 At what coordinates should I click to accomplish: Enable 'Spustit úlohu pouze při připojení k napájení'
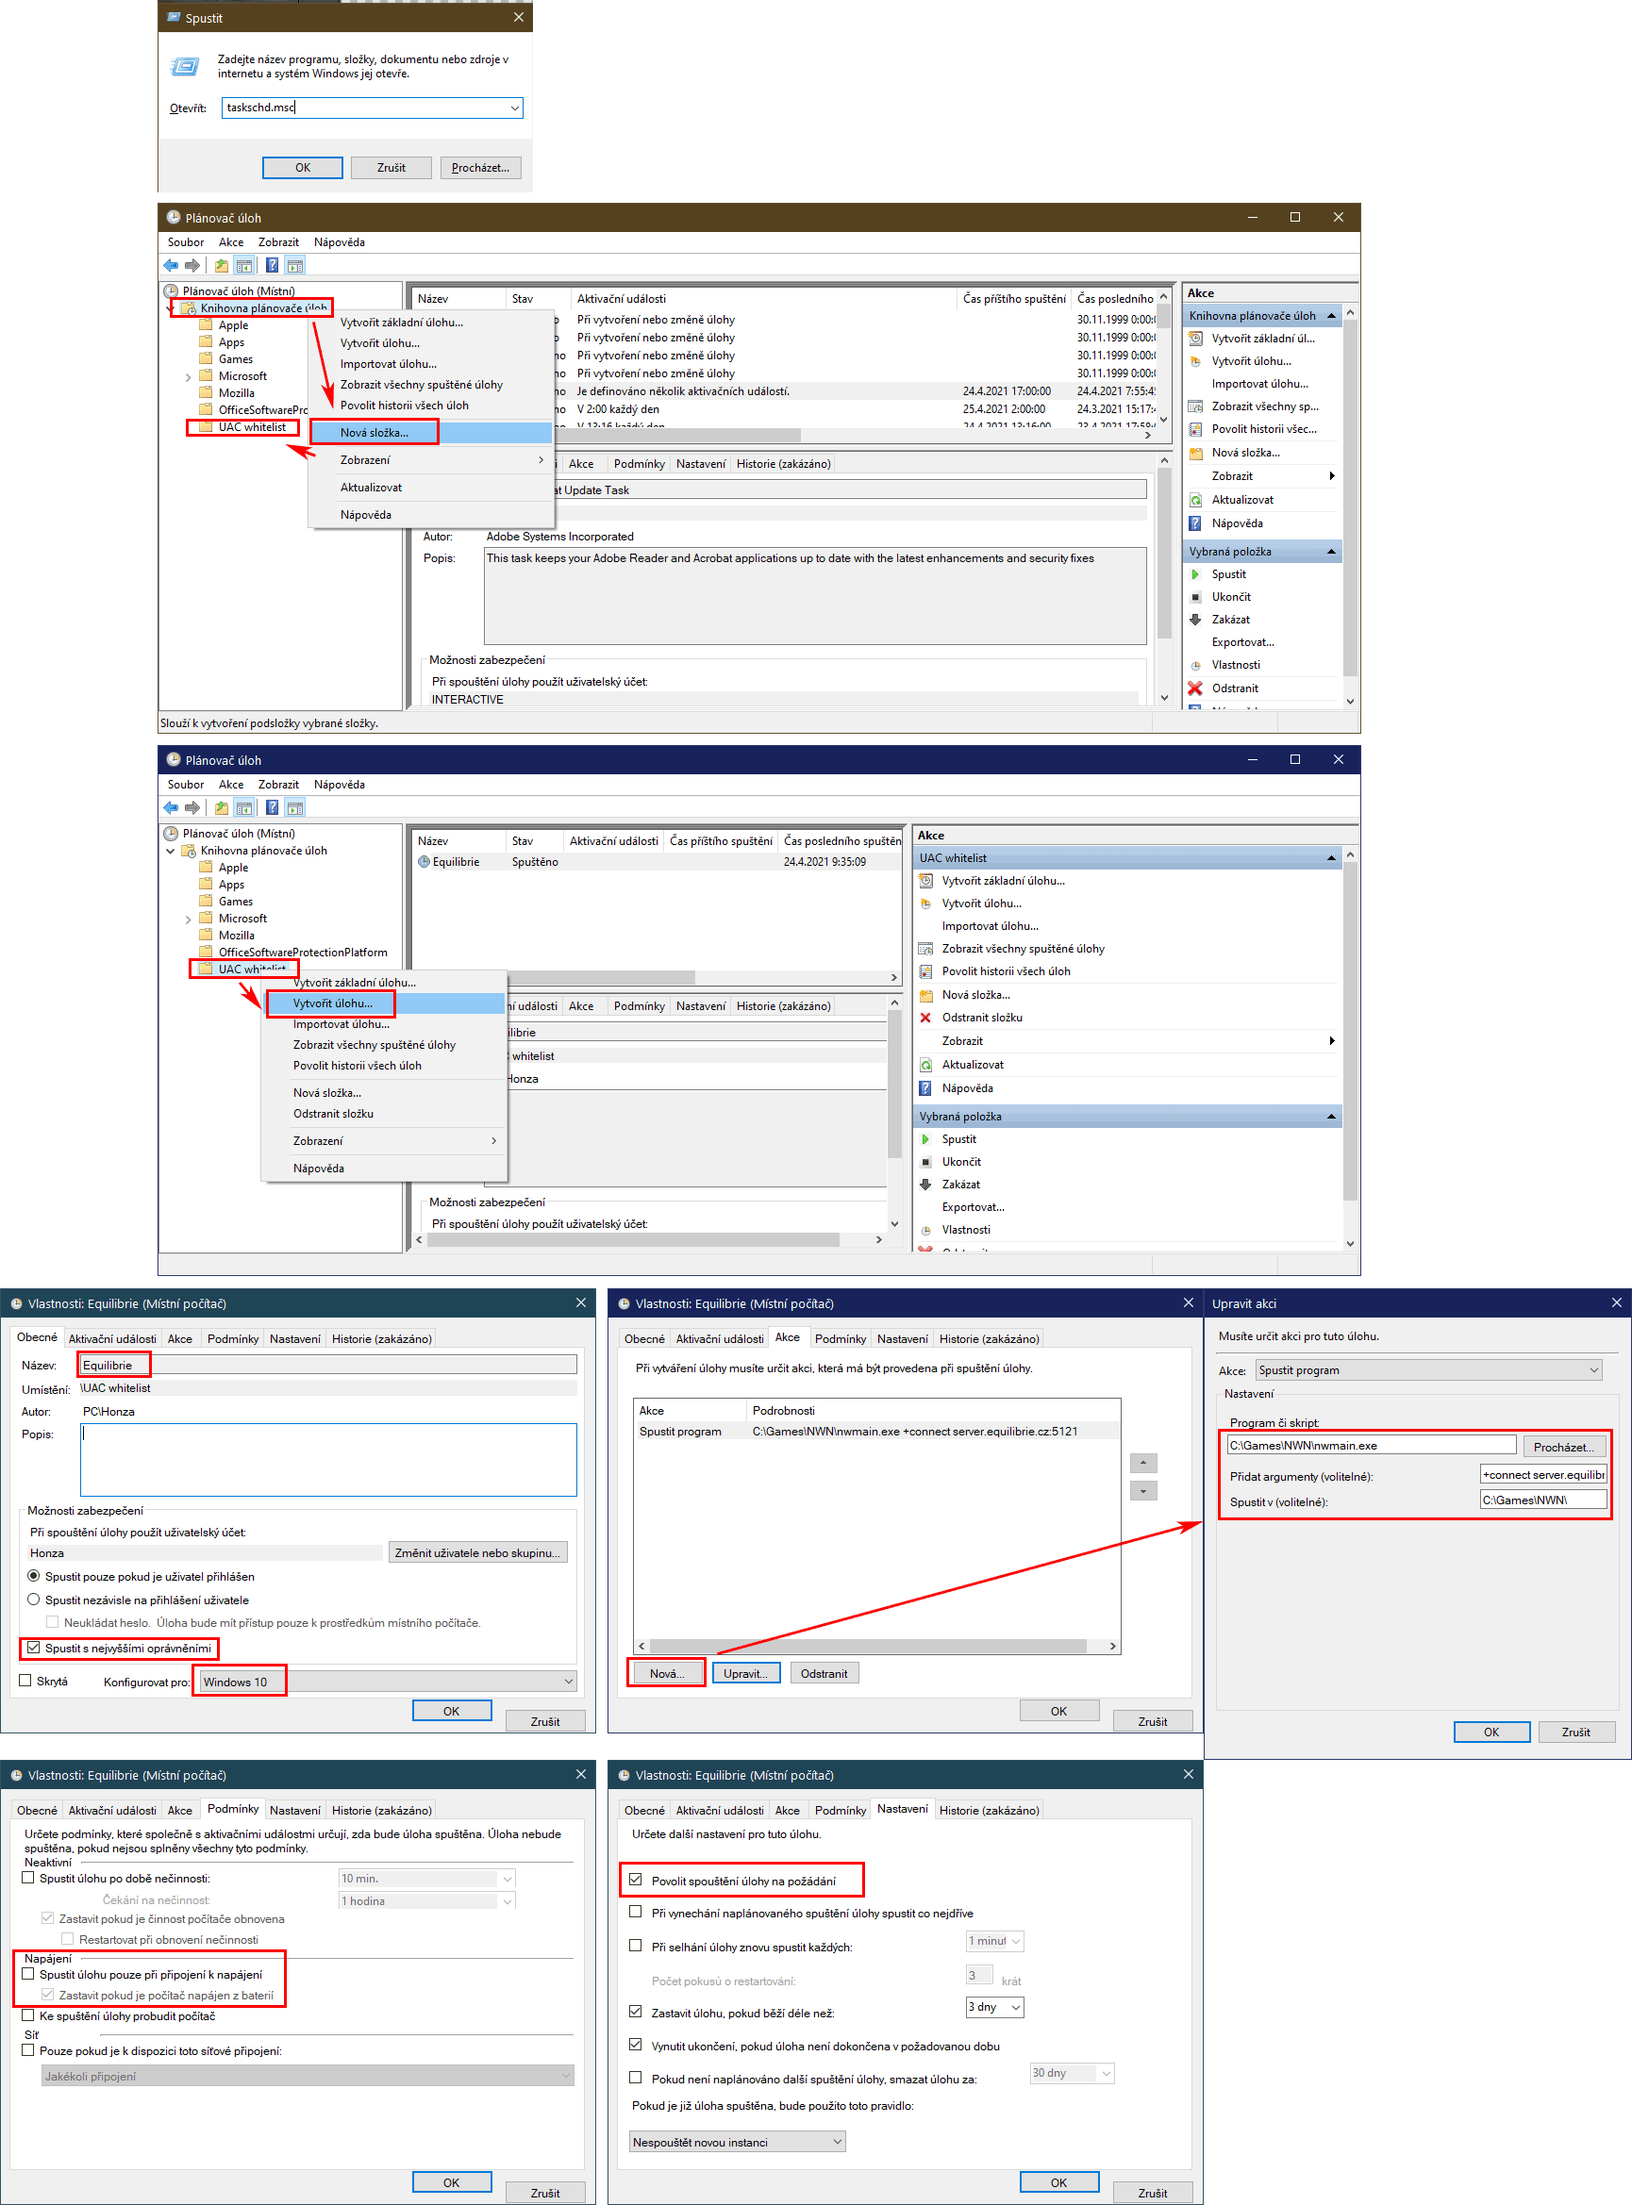(x=28, y=1974)
